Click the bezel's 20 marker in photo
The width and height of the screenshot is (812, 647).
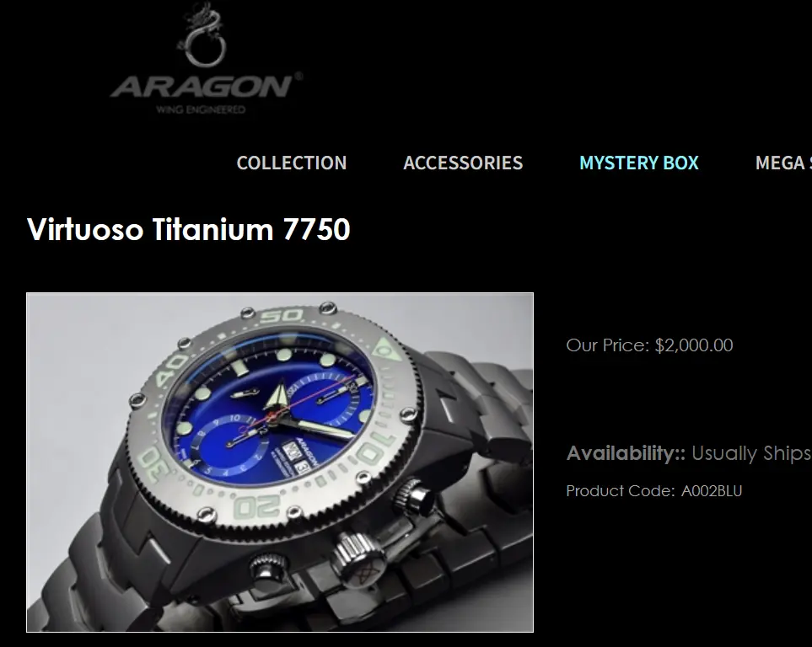coord(257,506)
